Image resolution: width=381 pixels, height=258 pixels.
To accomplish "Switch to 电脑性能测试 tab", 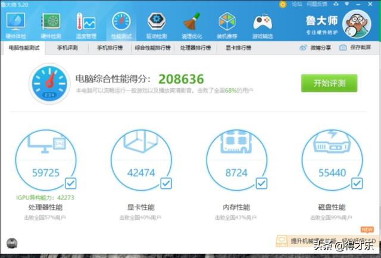I will [24, 48].
